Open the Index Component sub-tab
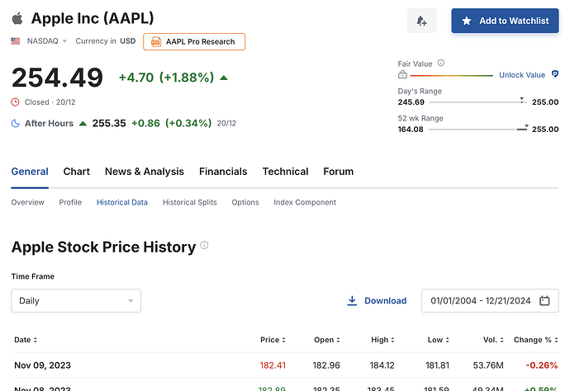 [x=305, y=202]
